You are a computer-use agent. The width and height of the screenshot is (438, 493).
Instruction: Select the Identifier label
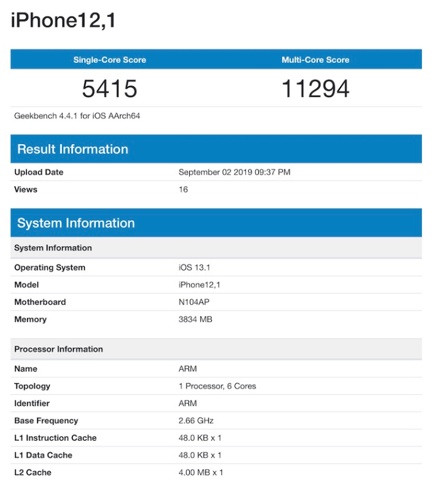pos(32,404)
